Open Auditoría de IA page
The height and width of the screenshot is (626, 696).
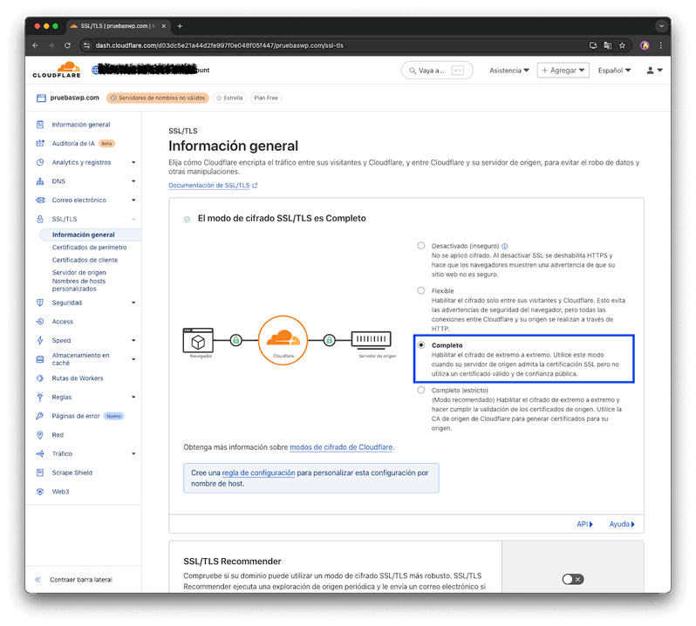[x=73, y=143]
